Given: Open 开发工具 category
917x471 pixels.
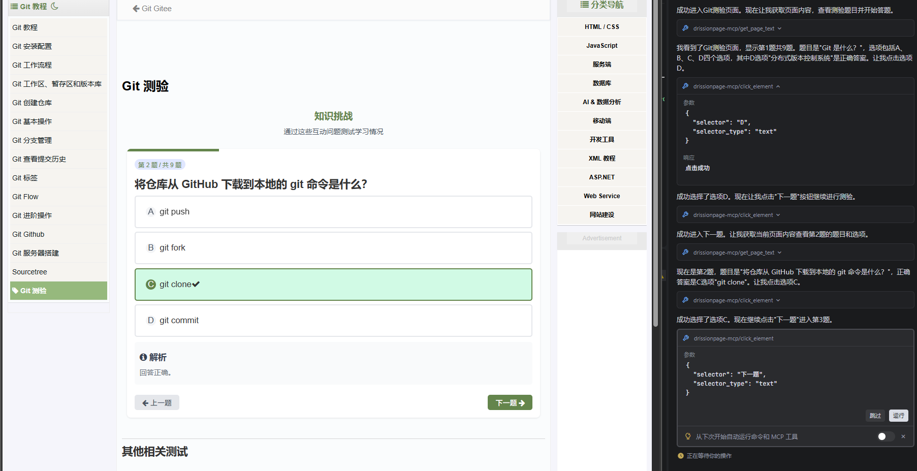Looking at the screenshot, I should [602, 140].
